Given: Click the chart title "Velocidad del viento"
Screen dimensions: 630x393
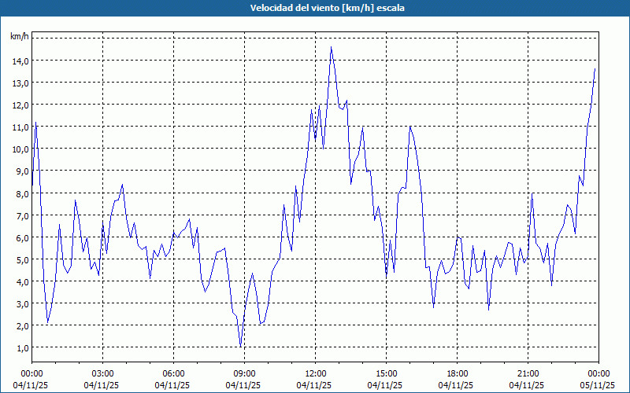Looking at the screenshot, I should 314,9.
